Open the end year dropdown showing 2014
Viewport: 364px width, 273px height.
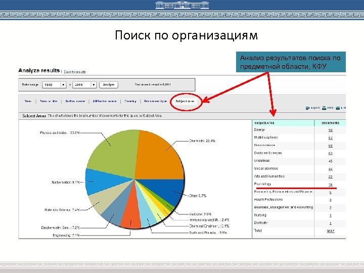click(x=84, y=85)
